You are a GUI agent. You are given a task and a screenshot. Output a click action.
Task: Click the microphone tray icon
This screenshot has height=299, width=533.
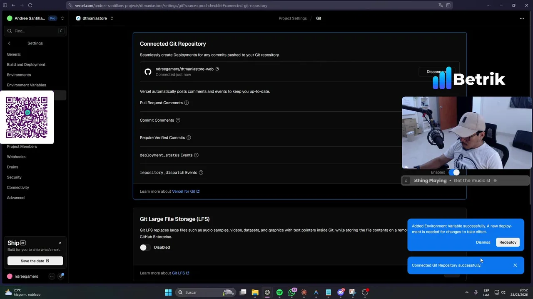point(476,292)
